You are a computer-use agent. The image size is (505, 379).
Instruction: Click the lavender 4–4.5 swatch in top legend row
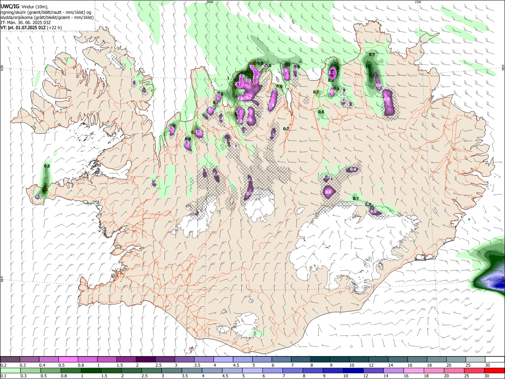223,360
